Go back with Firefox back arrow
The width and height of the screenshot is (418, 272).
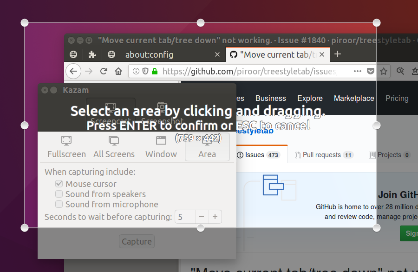pos(73,71)
